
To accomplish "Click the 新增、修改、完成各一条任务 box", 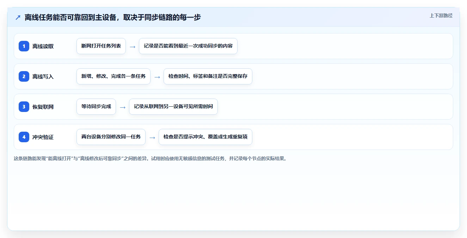I will pos(113,76).
